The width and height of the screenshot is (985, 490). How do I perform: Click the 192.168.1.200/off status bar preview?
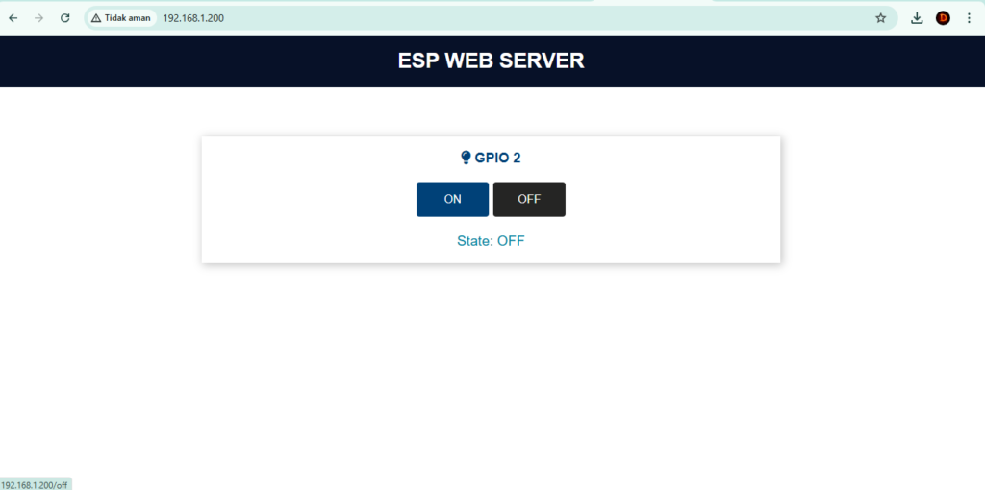point(35,484)
